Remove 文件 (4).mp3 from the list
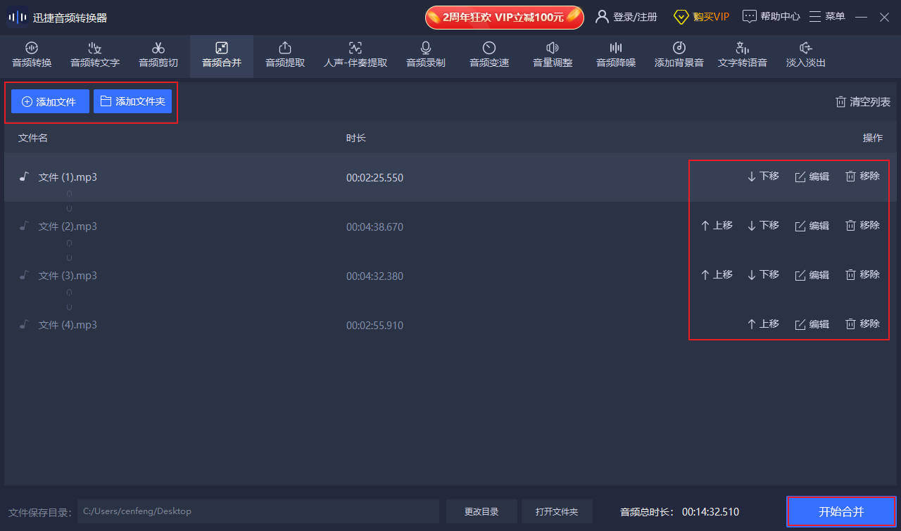Screen dimensions: 901x531 [x=862, y=324]
